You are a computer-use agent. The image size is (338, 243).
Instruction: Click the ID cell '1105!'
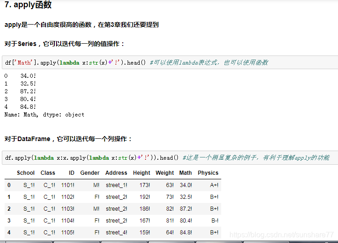pyautogui.click(x=68, y=233)
